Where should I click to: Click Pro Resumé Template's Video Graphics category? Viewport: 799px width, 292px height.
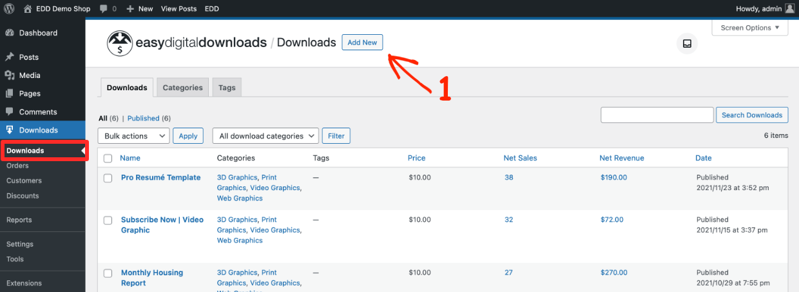point(275,188)
